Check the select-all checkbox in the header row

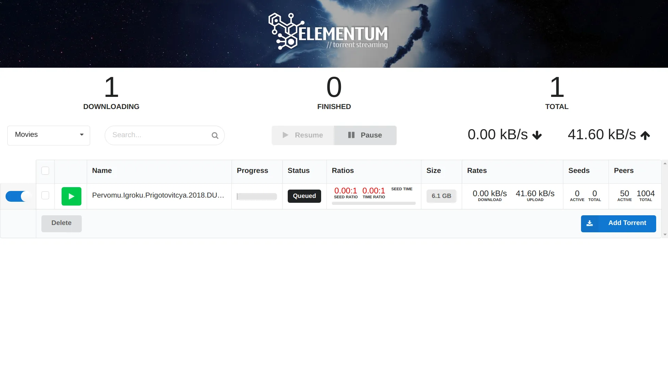(x=45, y=170)
